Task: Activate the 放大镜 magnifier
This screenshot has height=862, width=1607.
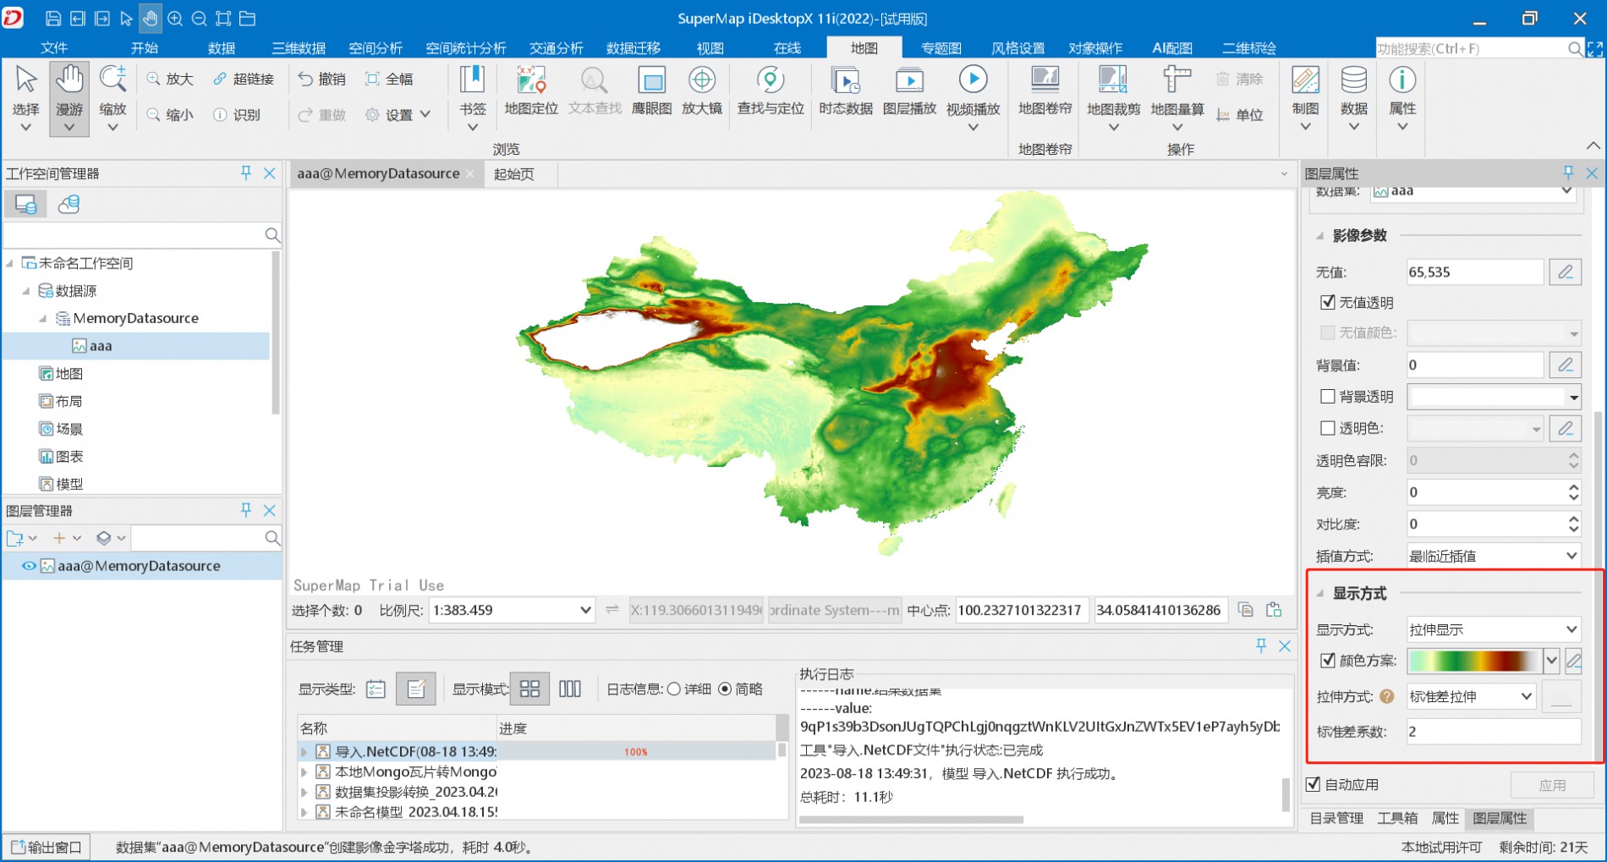Action: click(x=701, y=91)
